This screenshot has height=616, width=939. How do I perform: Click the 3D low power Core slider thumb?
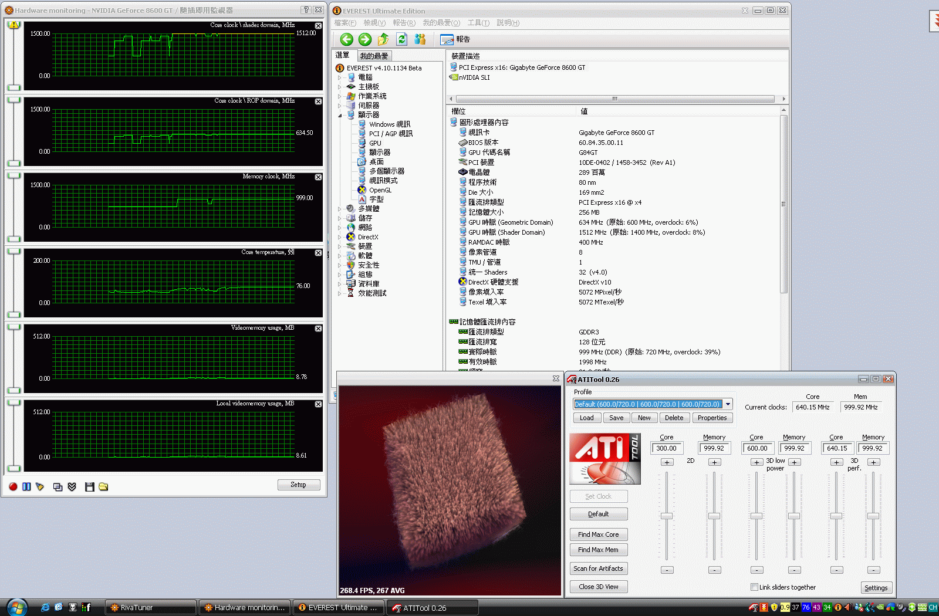tap(756, 516)
